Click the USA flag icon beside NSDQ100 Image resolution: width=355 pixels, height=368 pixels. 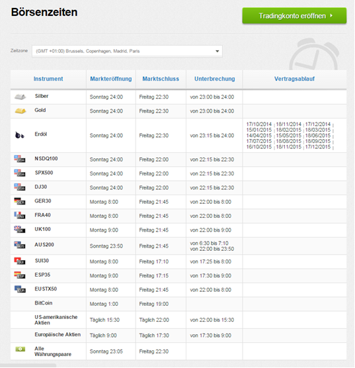(x=20, y=159)
